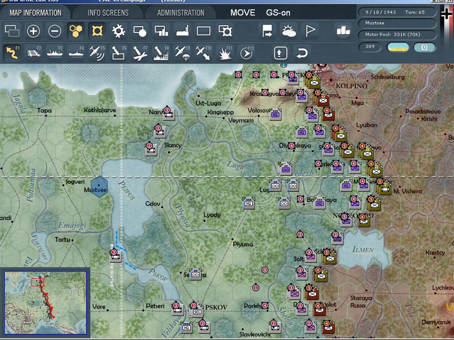Select the Bomb Airfield F7 icon

click(x=140, y=53)
